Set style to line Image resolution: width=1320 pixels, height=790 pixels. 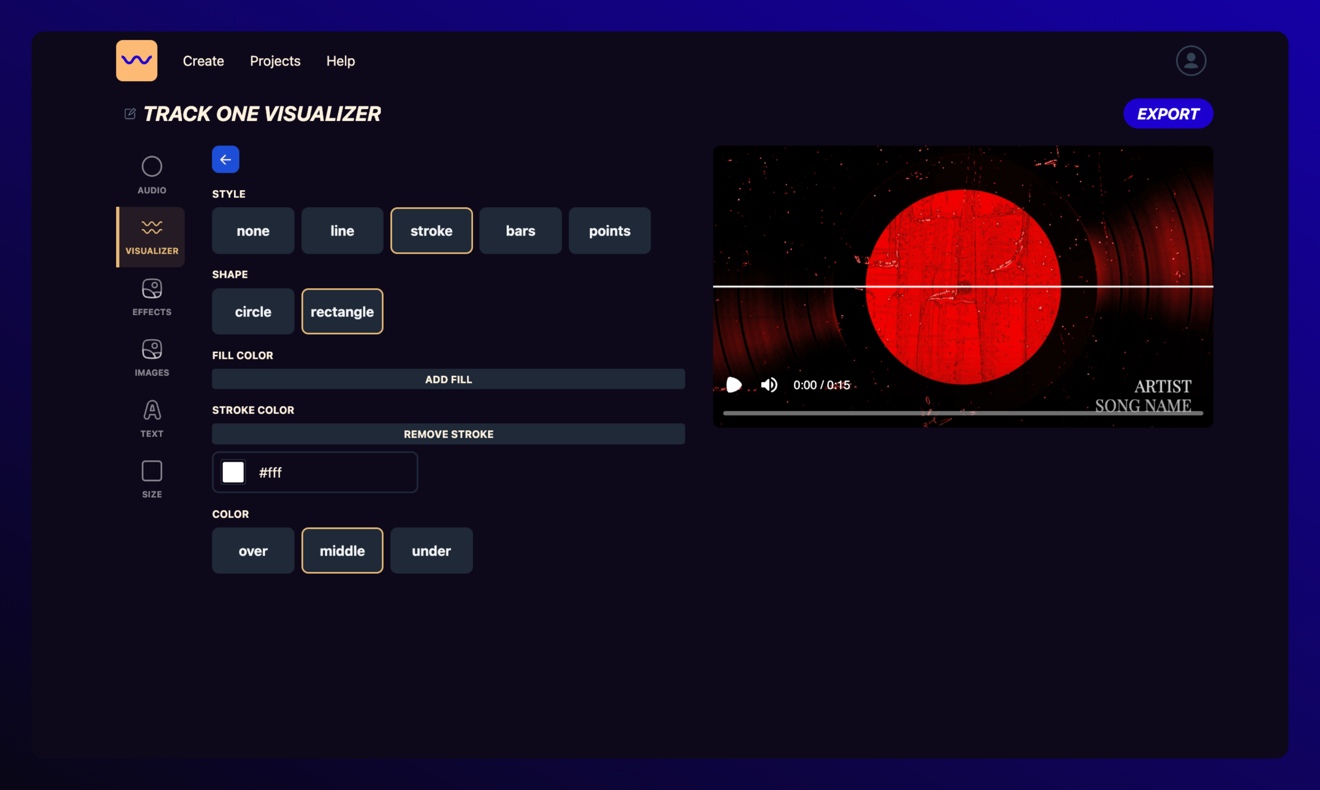[x=342, y=231]
